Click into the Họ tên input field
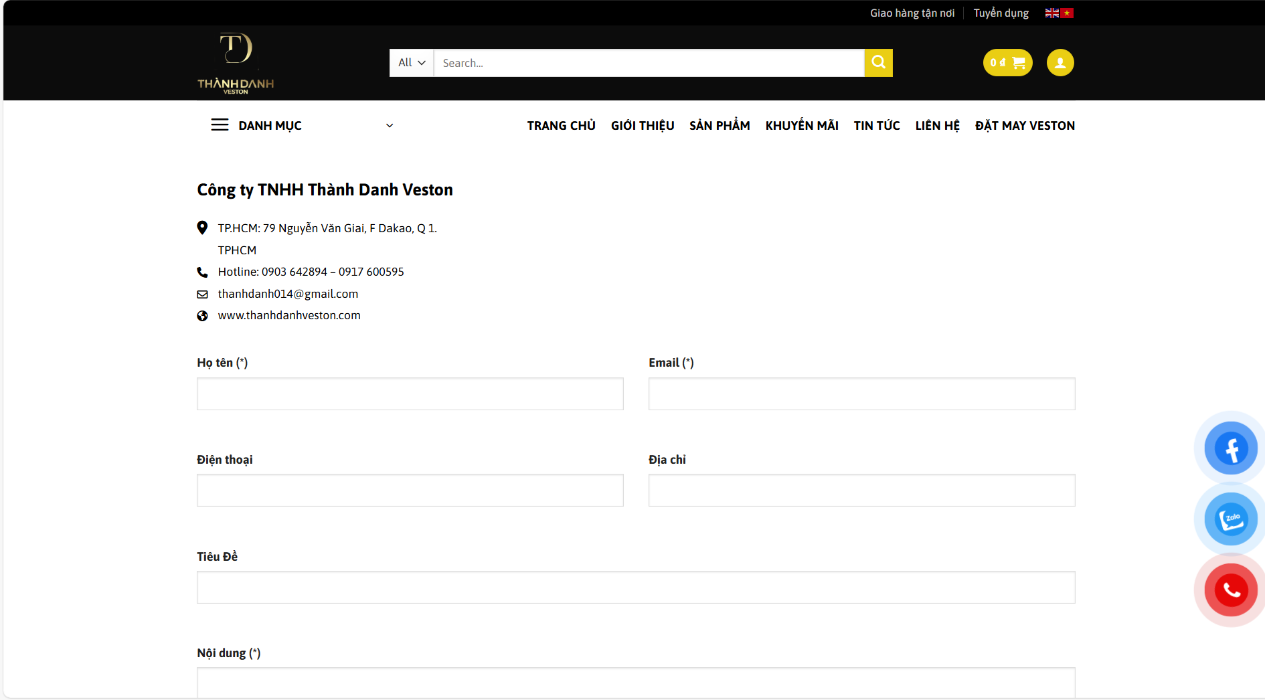The height and width of the screenshot is (700, 1265). [410, 394]
